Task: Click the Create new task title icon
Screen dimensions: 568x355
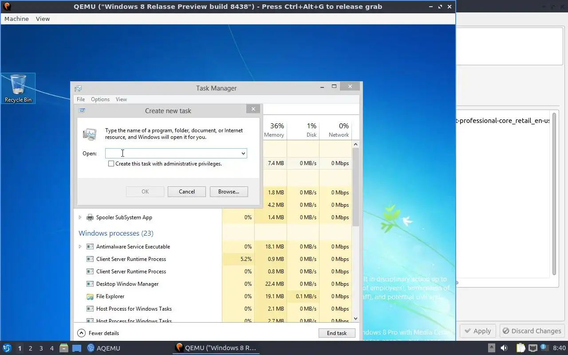Action: point(82,110)
